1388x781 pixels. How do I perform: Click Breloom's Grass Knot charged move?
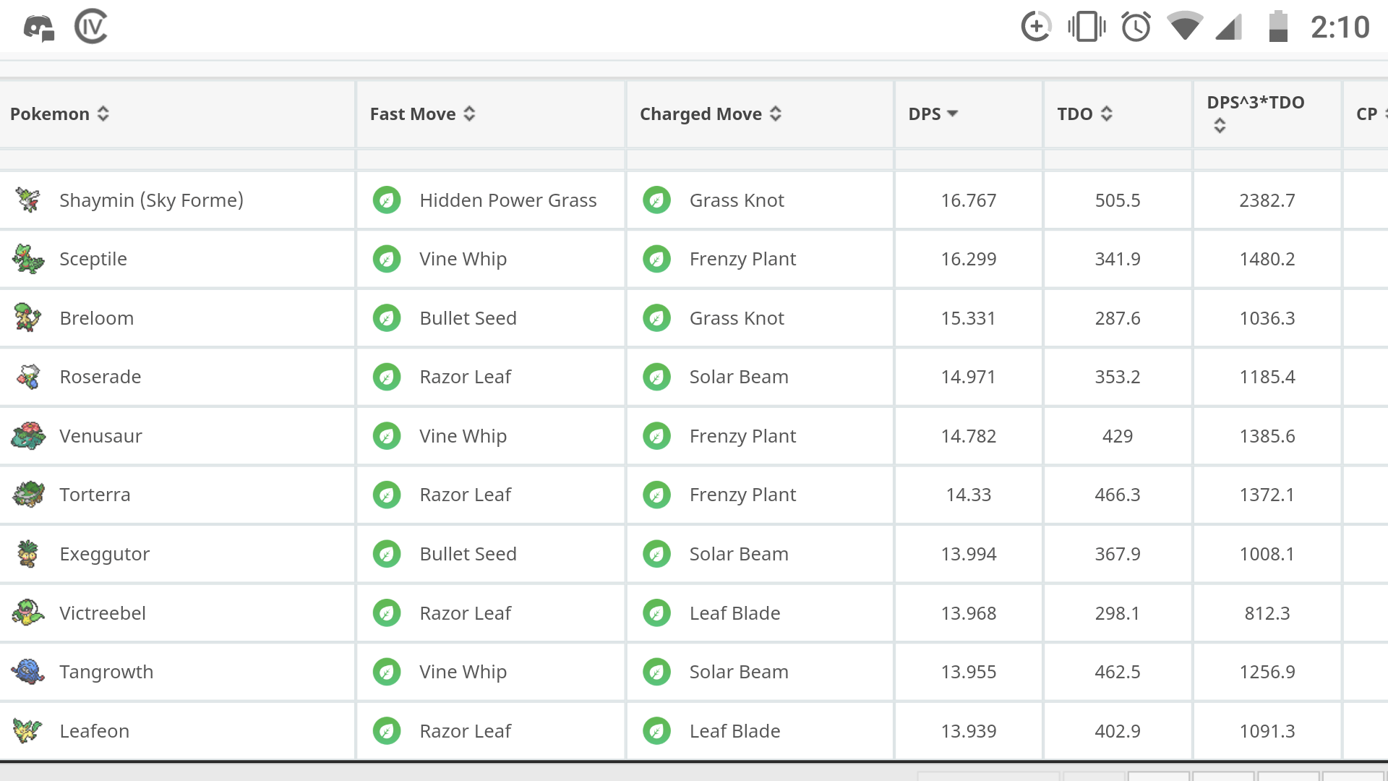coord(737,318)
